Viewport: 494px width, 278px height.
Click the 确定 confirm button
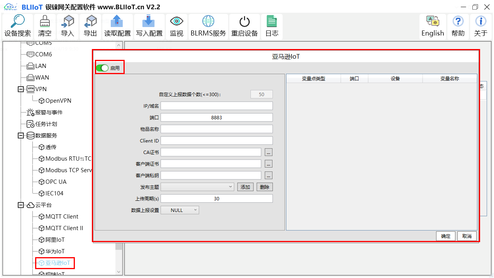[446, 236]
